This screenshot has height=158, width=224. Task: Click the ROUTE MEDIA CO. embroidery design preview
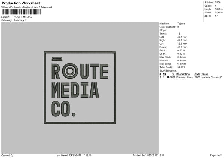80,88
